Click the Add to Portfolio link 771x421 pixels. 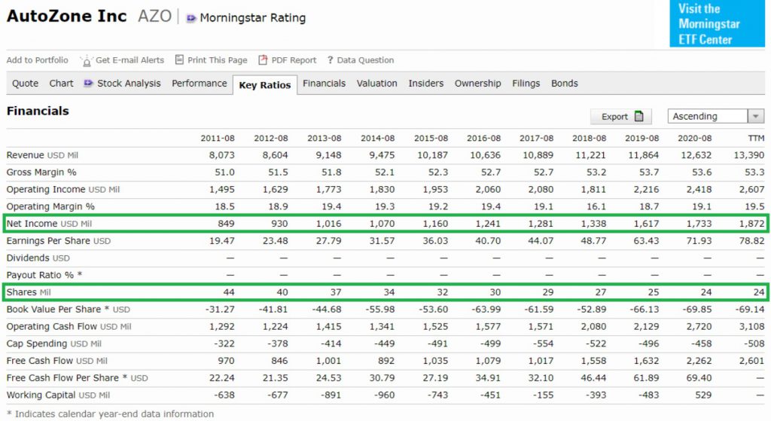[38, 60]
